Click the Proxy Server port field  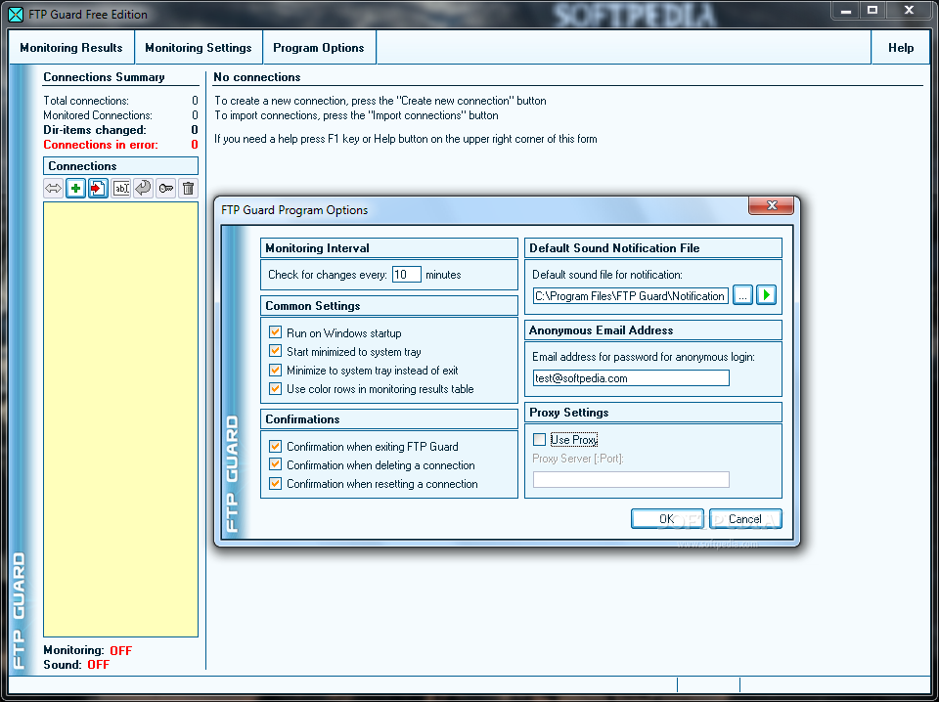tap(631, 479)
